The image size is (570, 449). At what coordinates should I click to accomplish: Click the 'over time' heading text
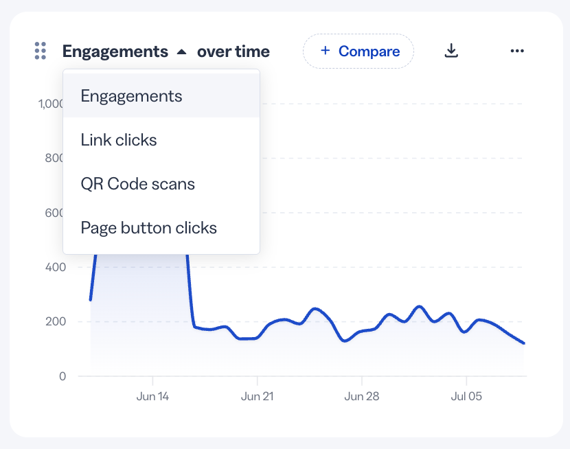point(233,51)
